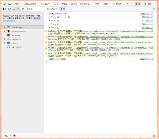Open the 默认级别 log level dropdown

click(52, 9)
